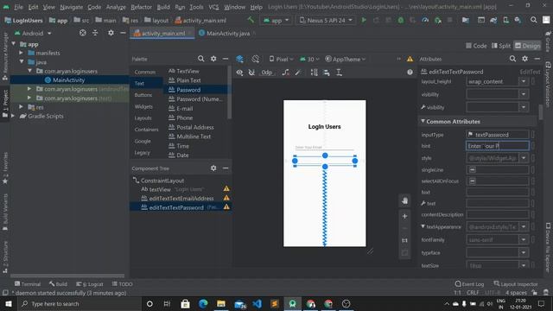Toggle singleLine checkbox
553x311 pixels.
(473, 169)
